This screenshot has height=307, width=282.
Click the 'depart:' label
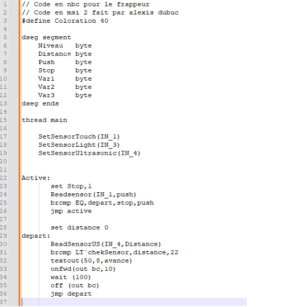tap(36, 236)
